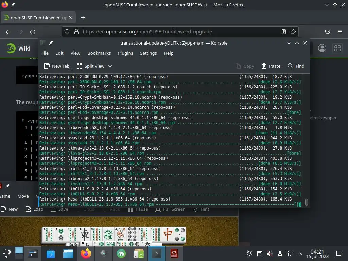Open removable devices tray icon
Screen dimensions: 348x261
pos(280,253)
